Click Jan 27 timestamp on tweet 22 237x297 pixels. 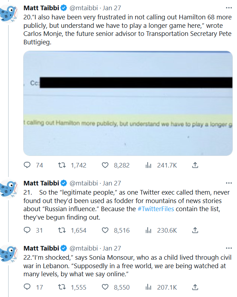(112, 248)
